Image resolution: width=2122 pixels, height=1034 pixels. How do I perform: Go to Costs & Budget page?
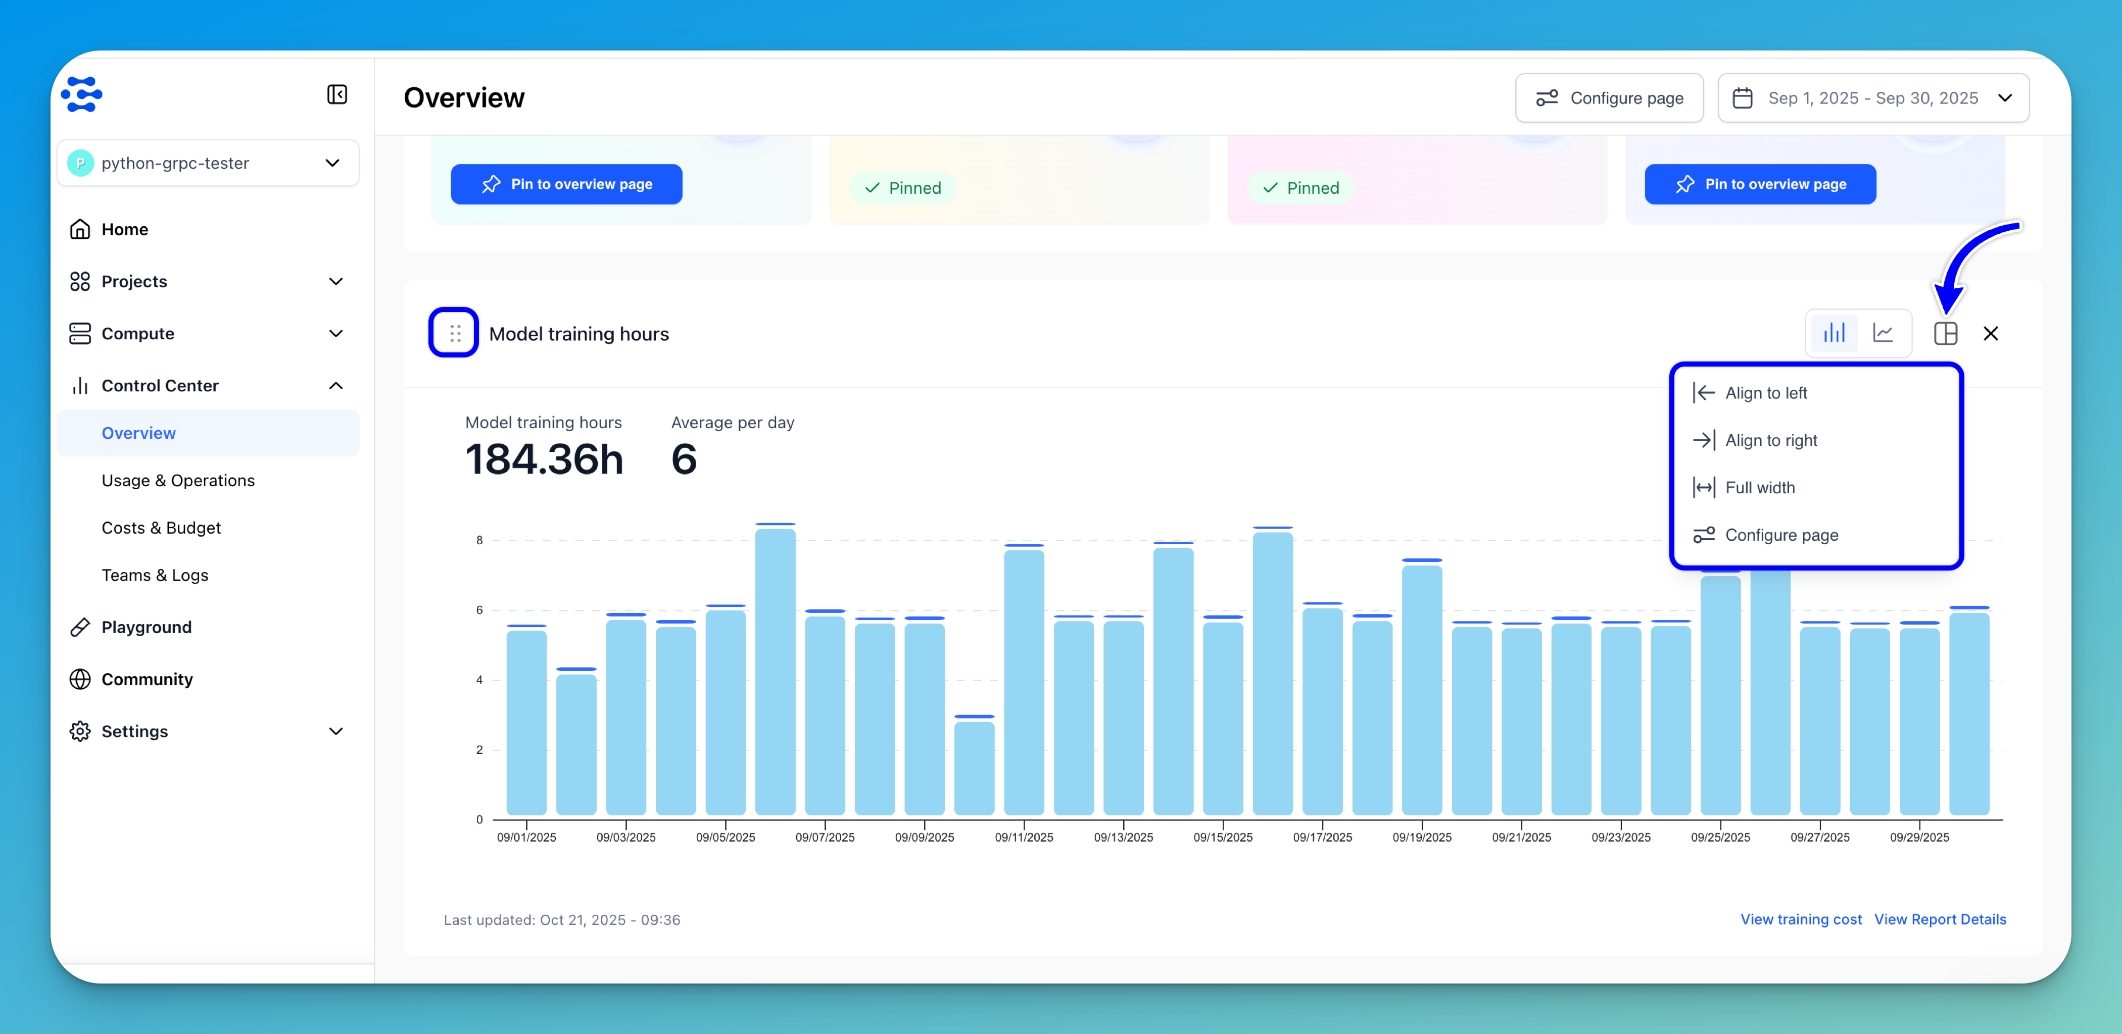pyautogui.click(x=161, y=528)
